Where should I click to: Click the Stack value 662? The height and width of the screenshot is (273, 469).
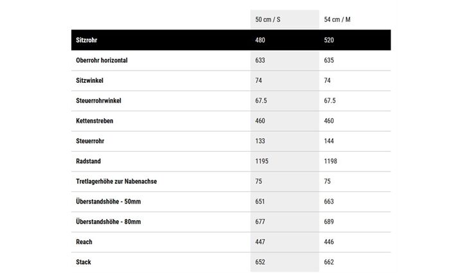coord(329,262)
